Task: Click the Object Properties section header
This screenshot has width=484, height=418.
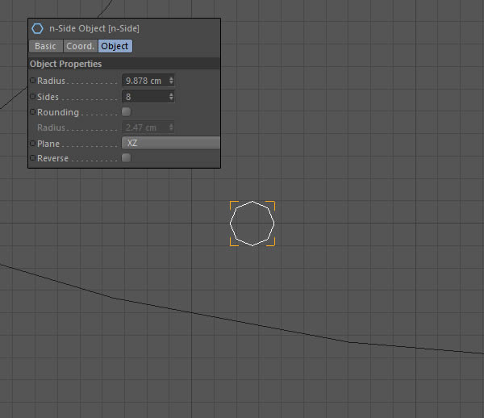Action: (124, 64)
